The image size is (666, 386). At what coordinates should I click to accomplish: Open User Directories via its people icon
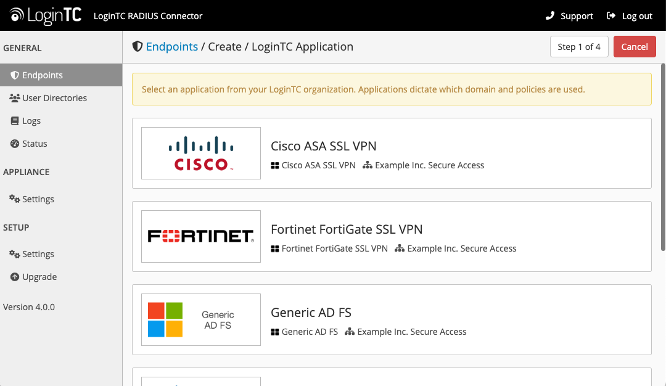coord(14,97)
